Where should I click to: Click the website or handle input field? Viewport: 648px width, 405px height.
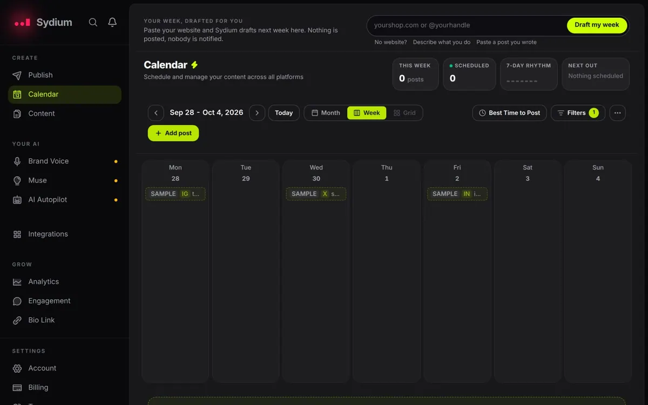point(467,25)
